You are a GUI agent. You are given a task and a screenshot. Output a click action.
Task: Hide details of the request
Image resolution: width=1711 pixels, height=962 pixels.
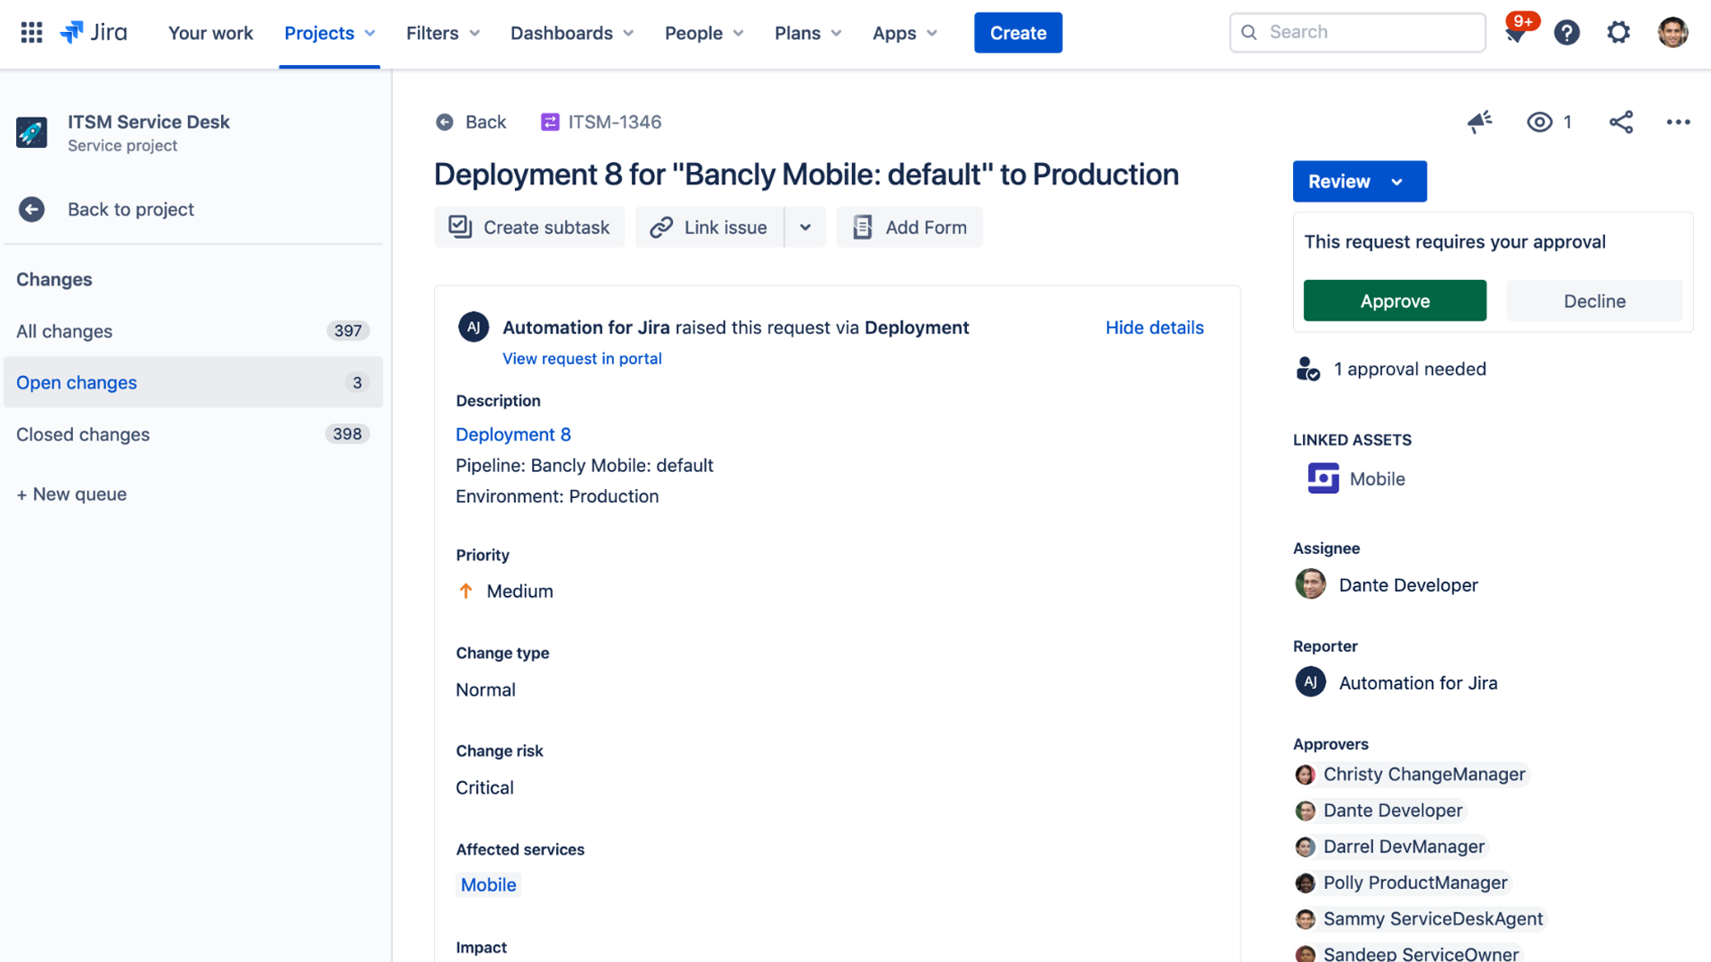(x=1154, y=328)
